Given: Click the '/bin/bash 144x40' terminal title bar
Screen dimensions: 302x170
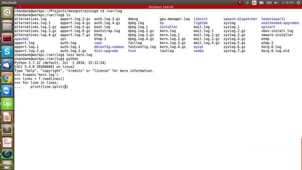Looking at the screenshot, I should coord(161,7).
